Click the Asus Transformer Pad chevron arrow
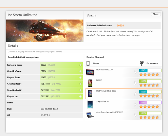168x136 pixels. point(135,115)
